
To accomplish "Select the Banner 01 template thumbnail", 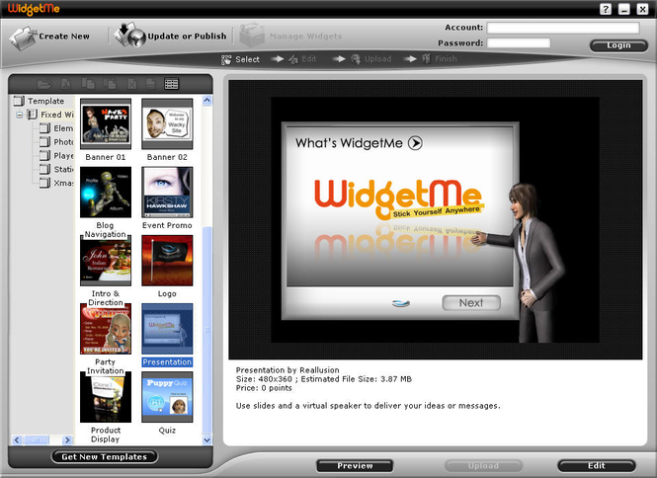I will click(106, 124).
